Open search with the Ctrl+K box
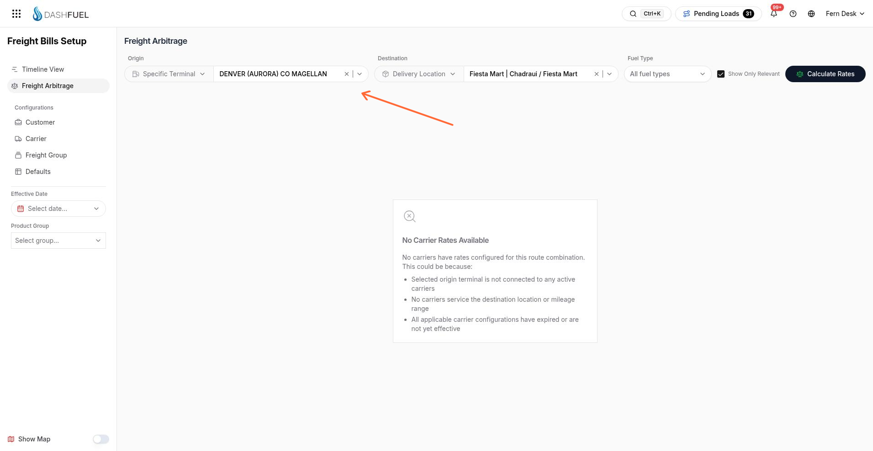873x451 pixels. [x=646, y=14]
